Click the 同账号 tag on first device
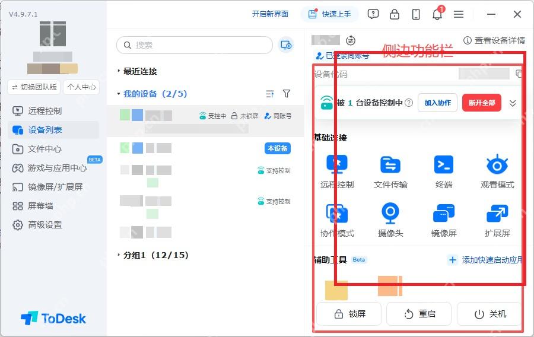 278,116
